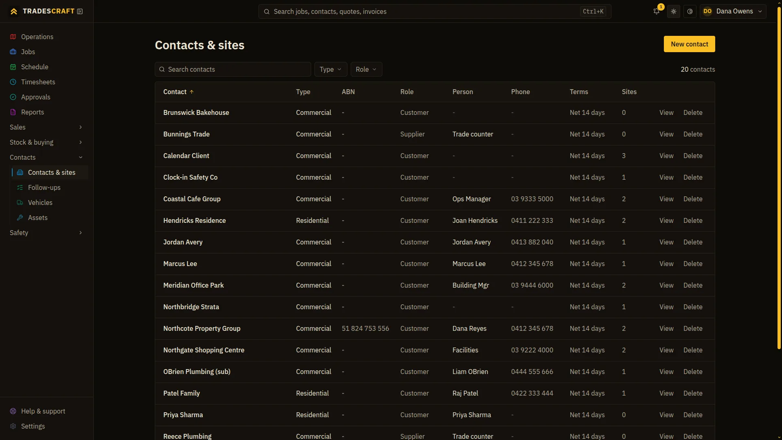Click phone number 03 9333 5000
This screenshot has height=440, width=782.
pyautogui.click(x=532, y=199)
